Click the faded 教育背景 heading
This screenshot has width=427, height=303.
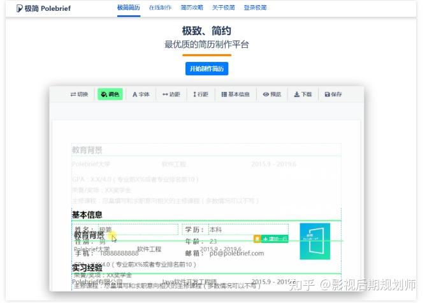click(87, 150)
